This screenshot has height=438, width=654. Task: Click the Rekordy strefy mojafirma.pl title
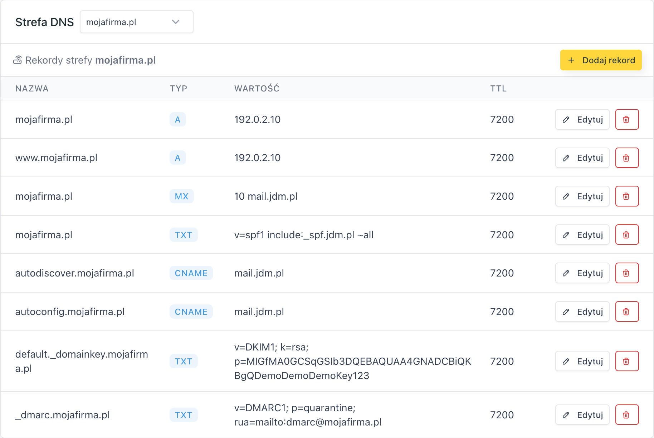tap(91, 60)
